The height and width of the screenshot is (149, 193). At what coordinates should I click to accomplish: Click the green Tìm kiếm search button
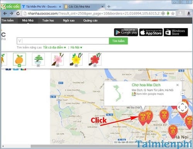[x=119, y=41]
